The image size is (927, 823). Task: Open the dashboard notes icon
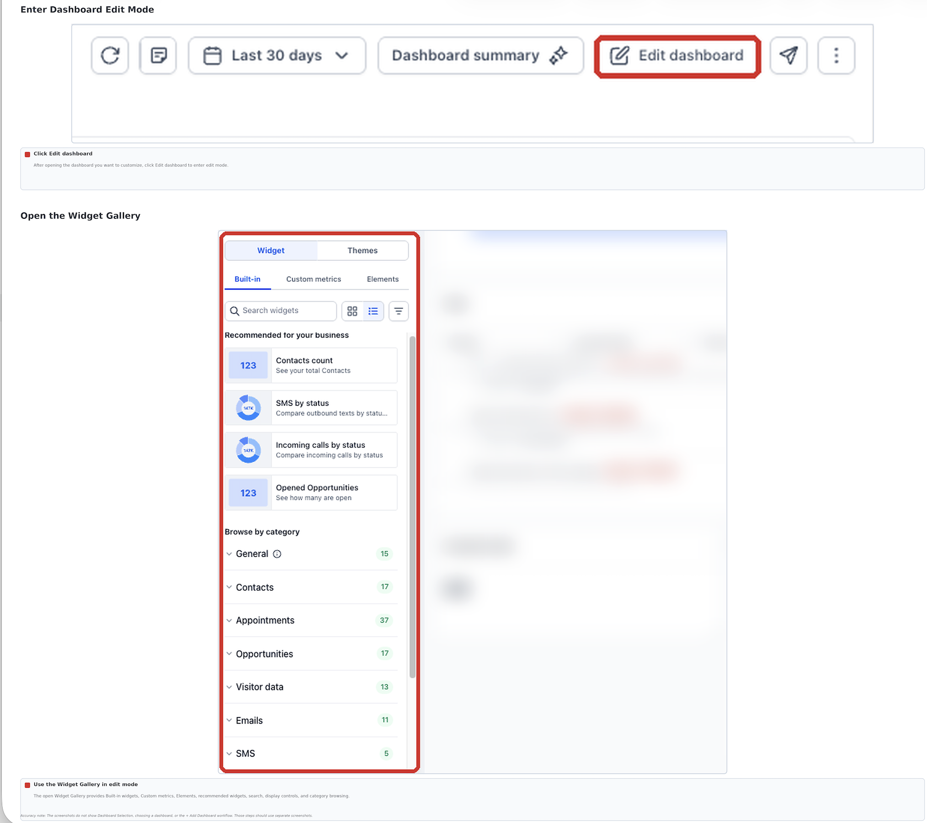(x=158, y=56)
